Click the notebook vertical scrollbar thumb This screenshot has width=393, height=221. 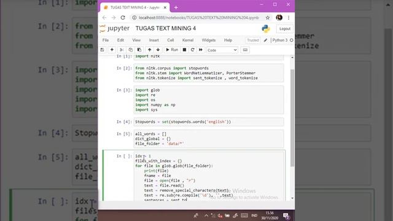pos(292,118)
